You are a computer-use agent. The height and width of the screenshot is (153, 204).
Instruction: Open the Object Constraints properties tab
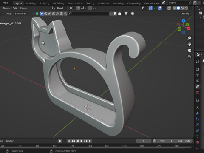pos(198,130)
